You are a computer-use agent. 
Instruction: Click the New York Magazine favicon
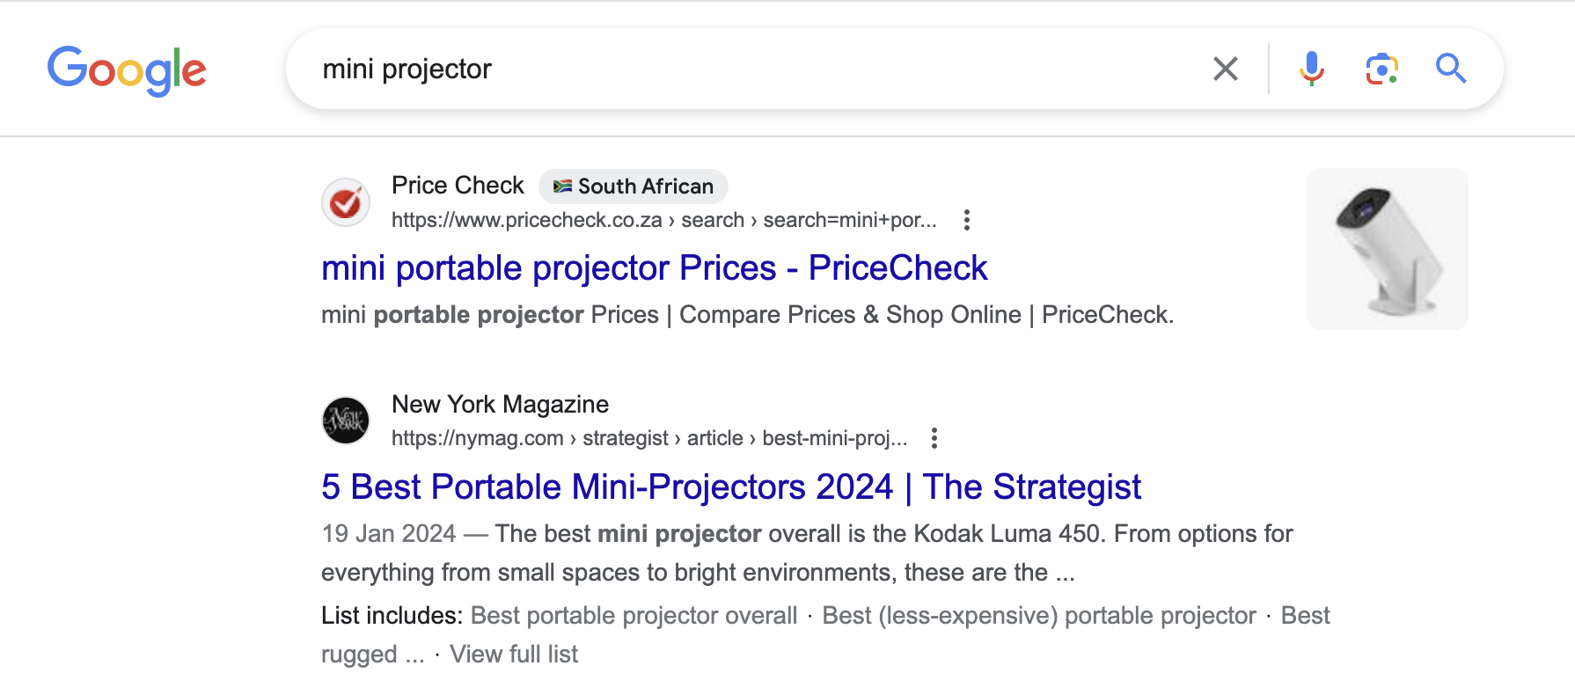pos(346,421)
